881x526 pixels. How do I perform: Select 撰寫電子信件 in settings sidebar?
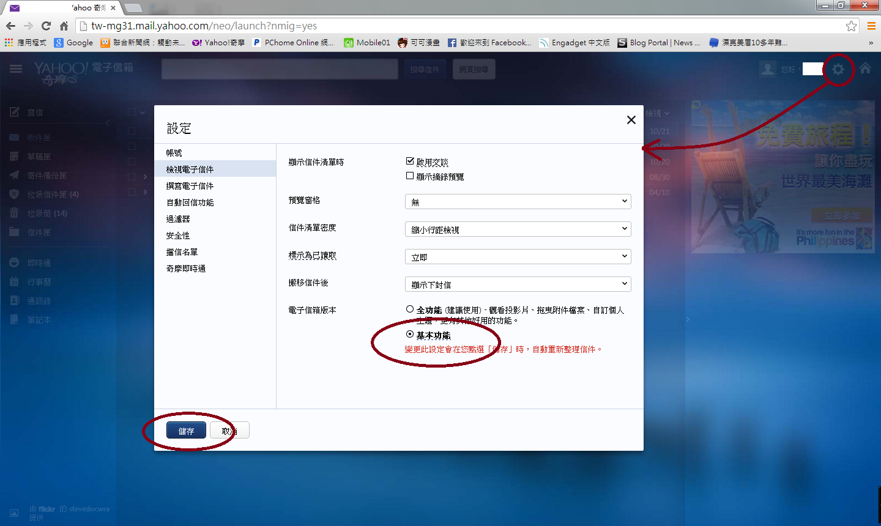190,186
